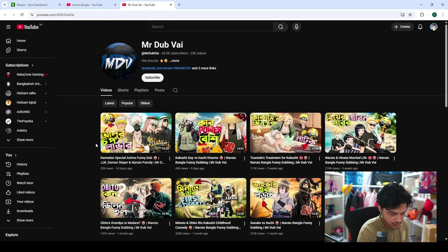
Task: Select the Popular sort chip
Action: point(127,103)
